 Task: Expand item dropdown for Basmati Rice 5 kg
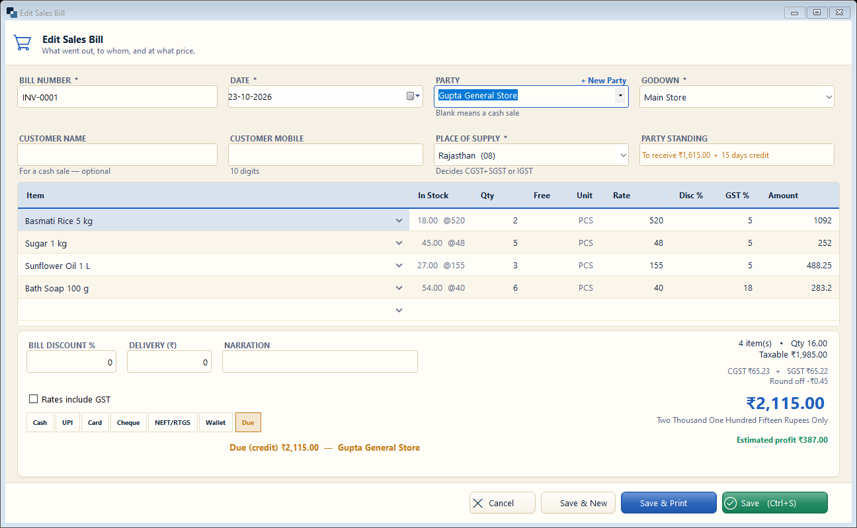tap(399, 221)
